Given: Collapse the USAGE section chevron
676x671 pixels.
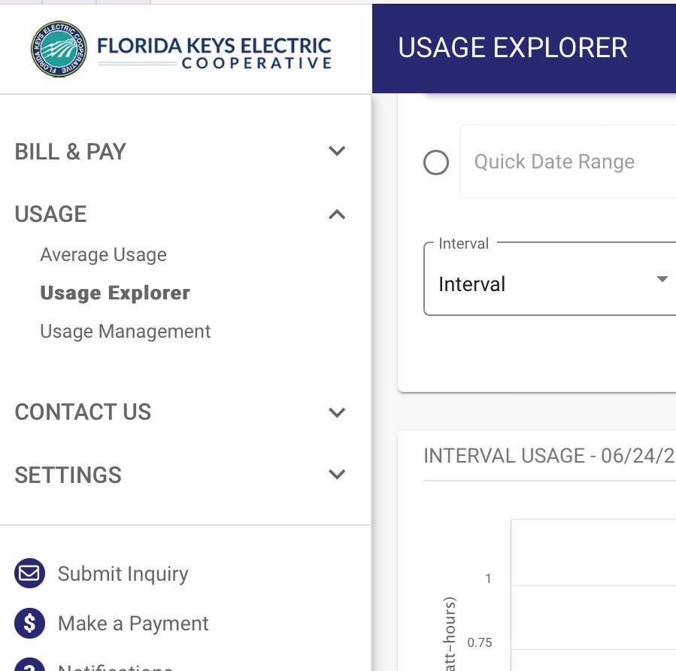Looking at the screenshot, I should coord(337,214).
